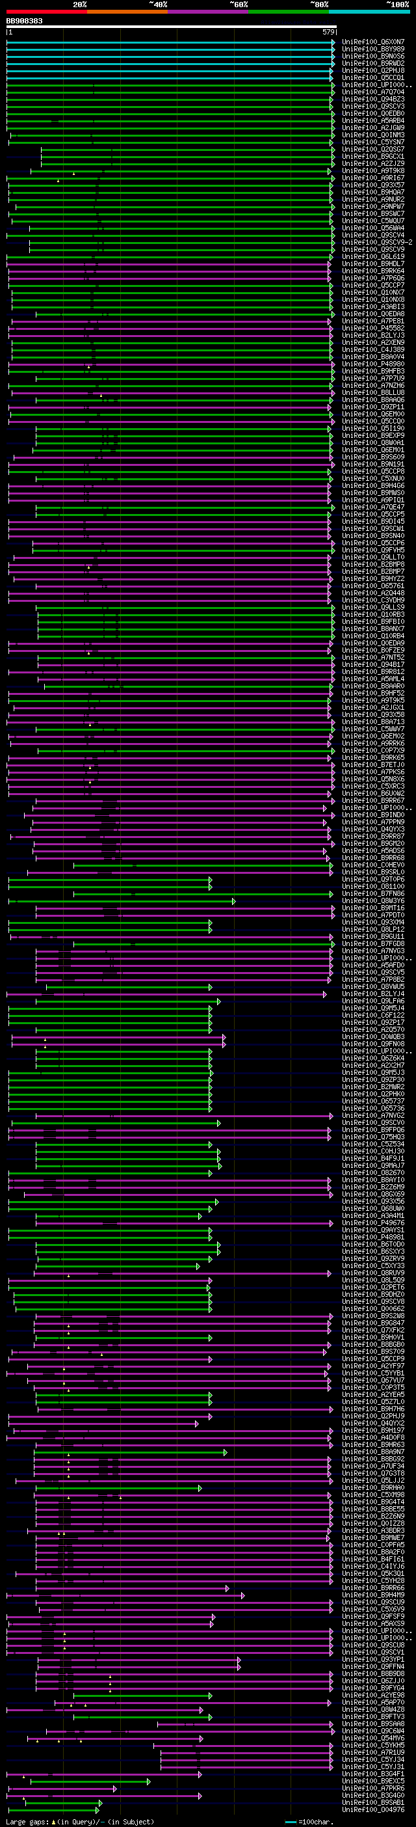The height and width of the screenshot is (1827, 416).
Task: Select label UniRef100_B2LYJ4
Action: tap(374, 994)
